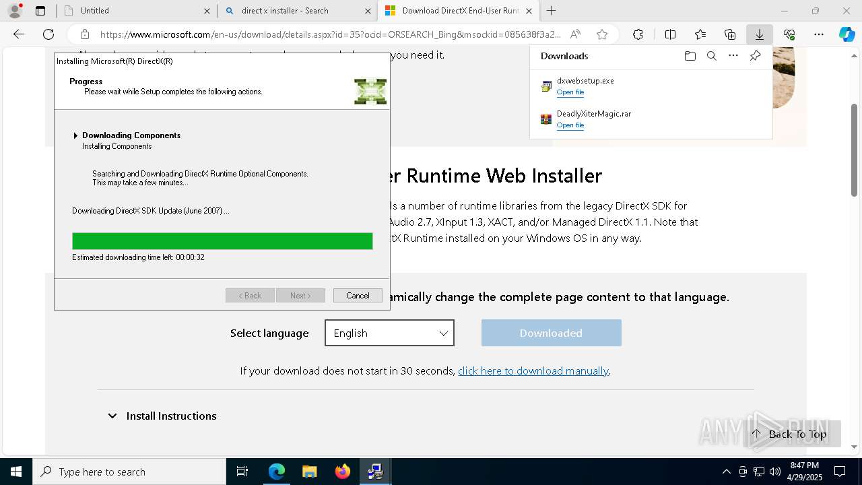The image size is (862, 485).
Task: Add this page to favorites star
Action: 602,34
